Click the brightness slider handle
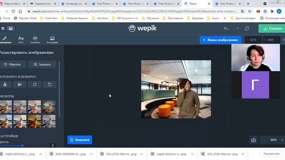 coord(22,145)
